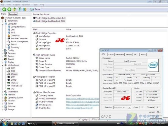Select Operating System tree item
The width and height of the screenshot is (168, 126).
click(15, 98)
